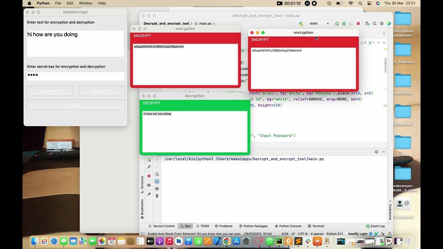Open the Python Packages tab
Screen dimensions: 443x249
click(253, 226)
